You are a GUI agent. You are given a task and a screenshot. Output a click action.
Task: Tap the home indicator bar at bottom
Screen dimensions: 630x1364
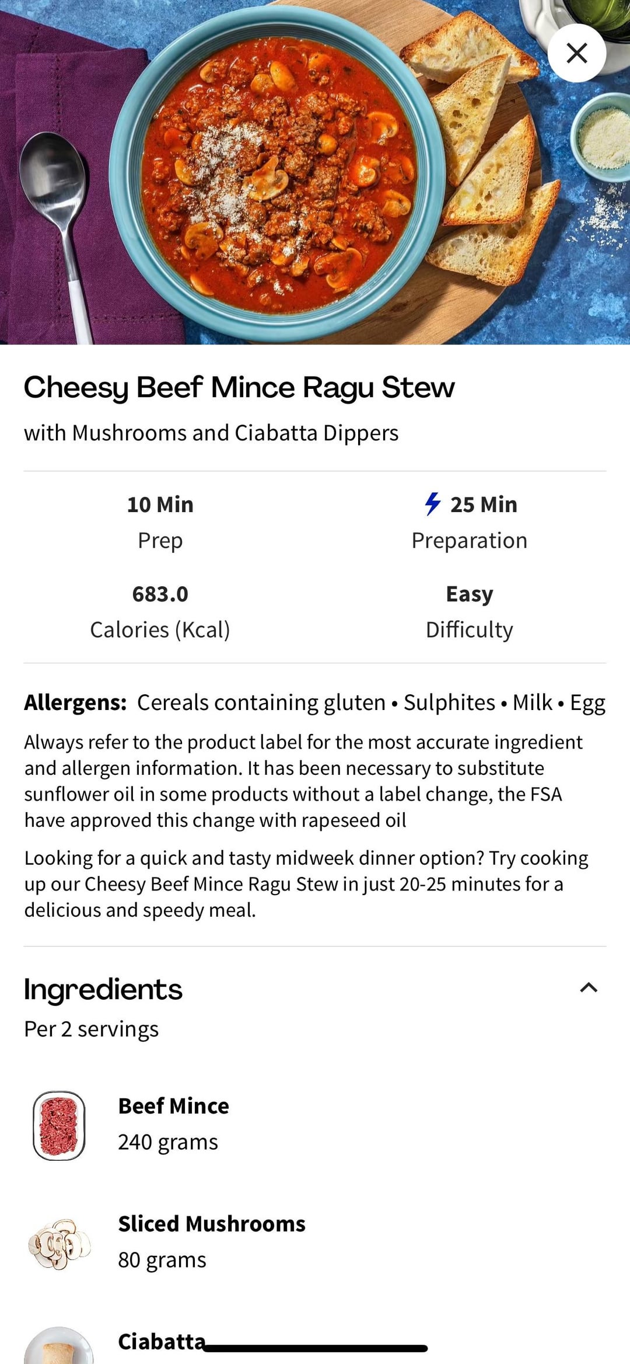click(315, 1348)
